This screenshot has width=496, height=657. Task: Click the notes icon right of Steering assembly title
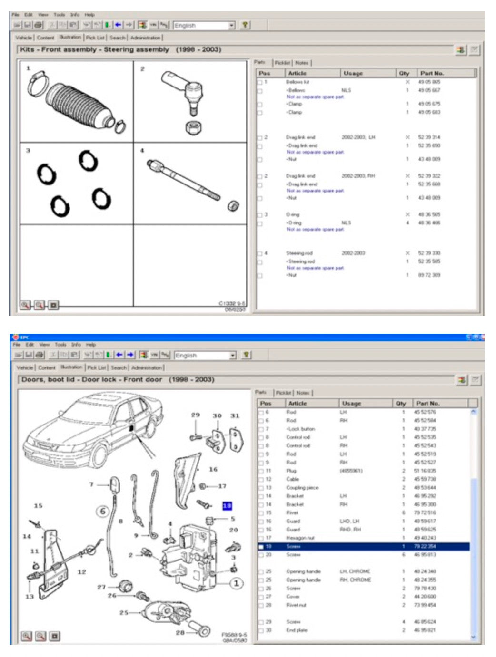point(475,50)
